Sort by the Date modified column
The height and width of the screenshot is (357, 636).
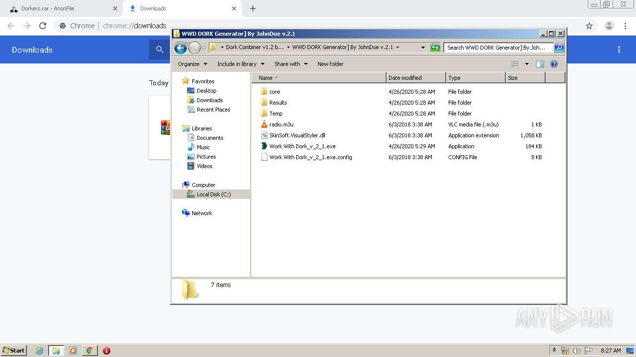(x=416, y=78)
